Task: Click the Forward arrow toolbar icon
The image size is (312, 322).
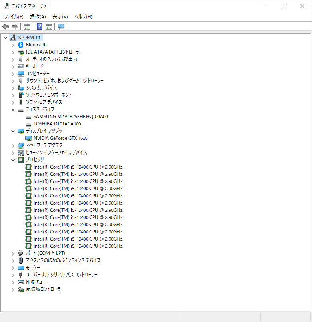Action: tap(15, 26)
